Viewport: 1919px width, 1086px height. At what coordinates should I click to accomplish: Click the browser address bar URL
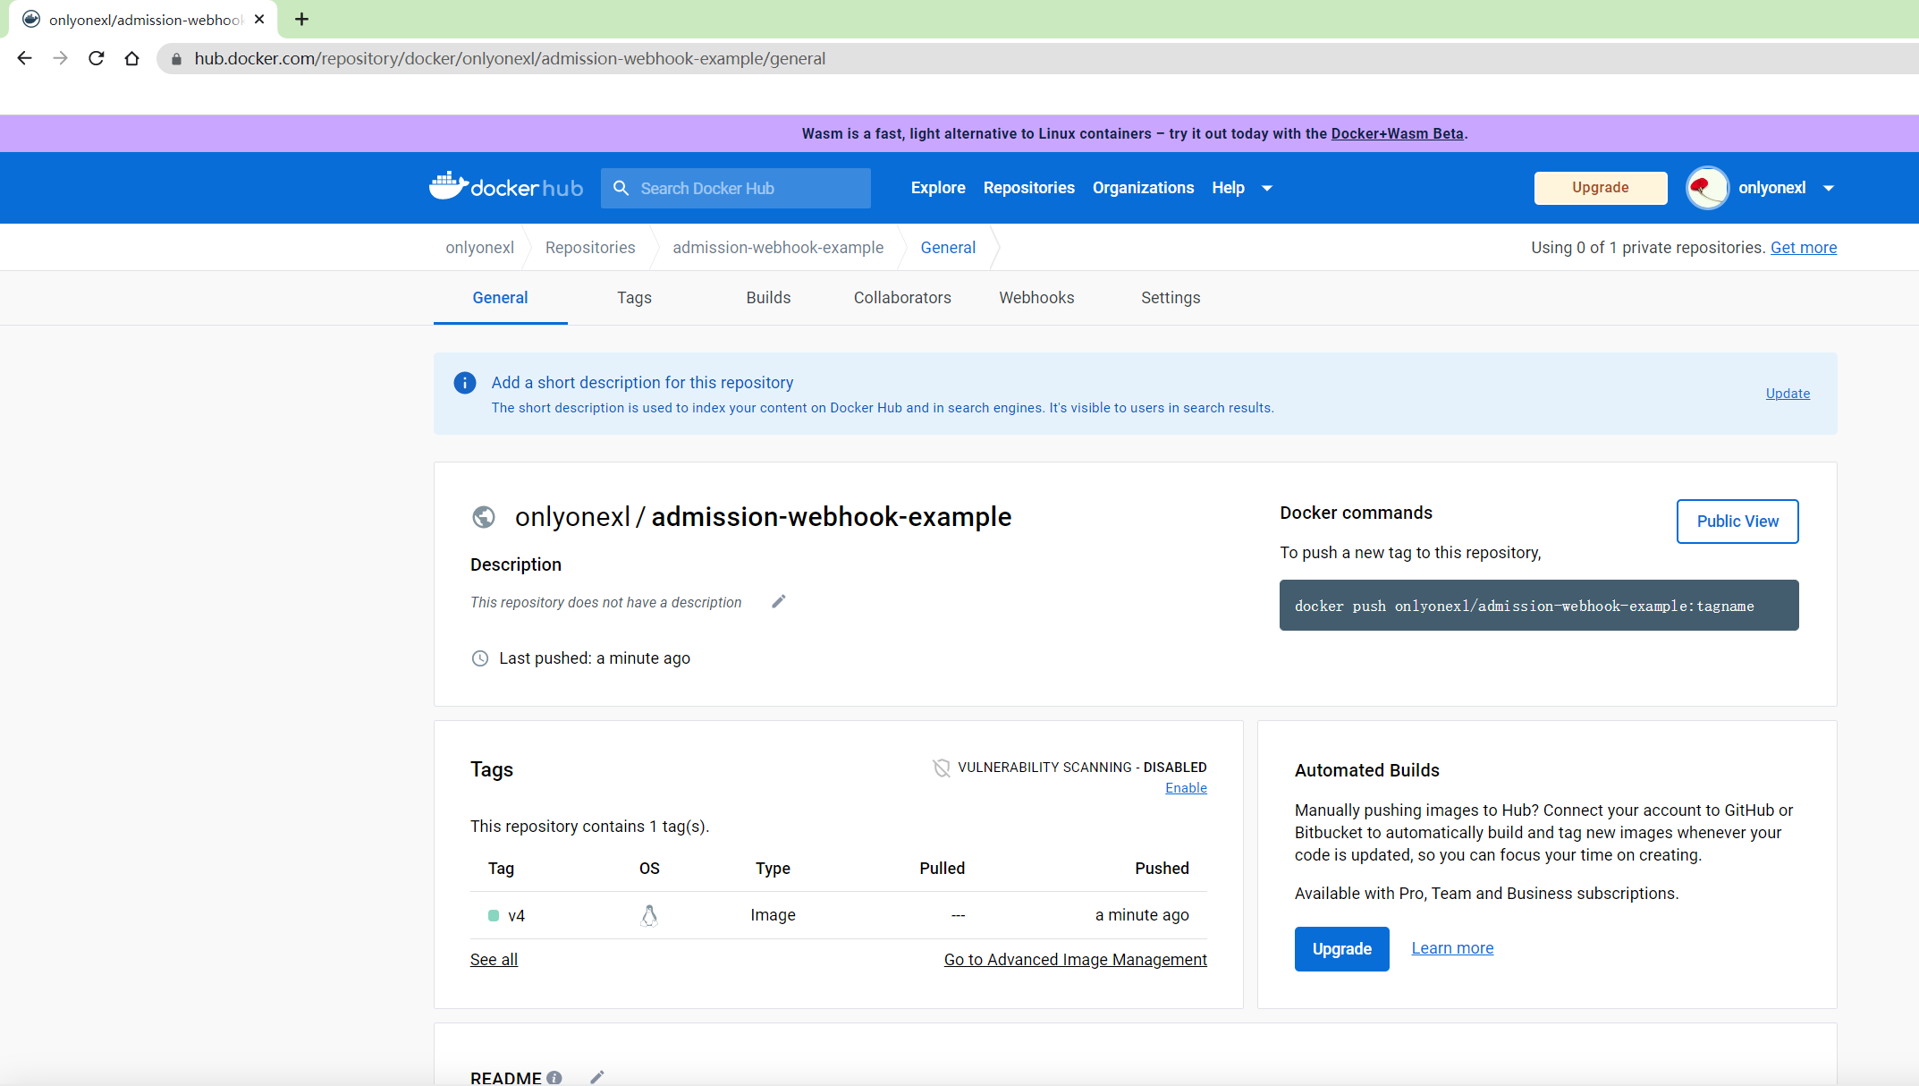click(x=510, y=58)
